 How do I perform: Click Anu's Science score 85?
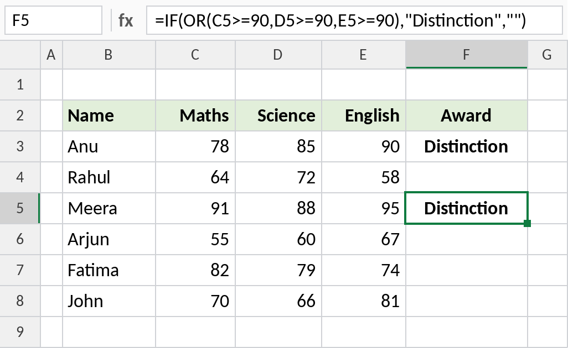coord(278,146)
